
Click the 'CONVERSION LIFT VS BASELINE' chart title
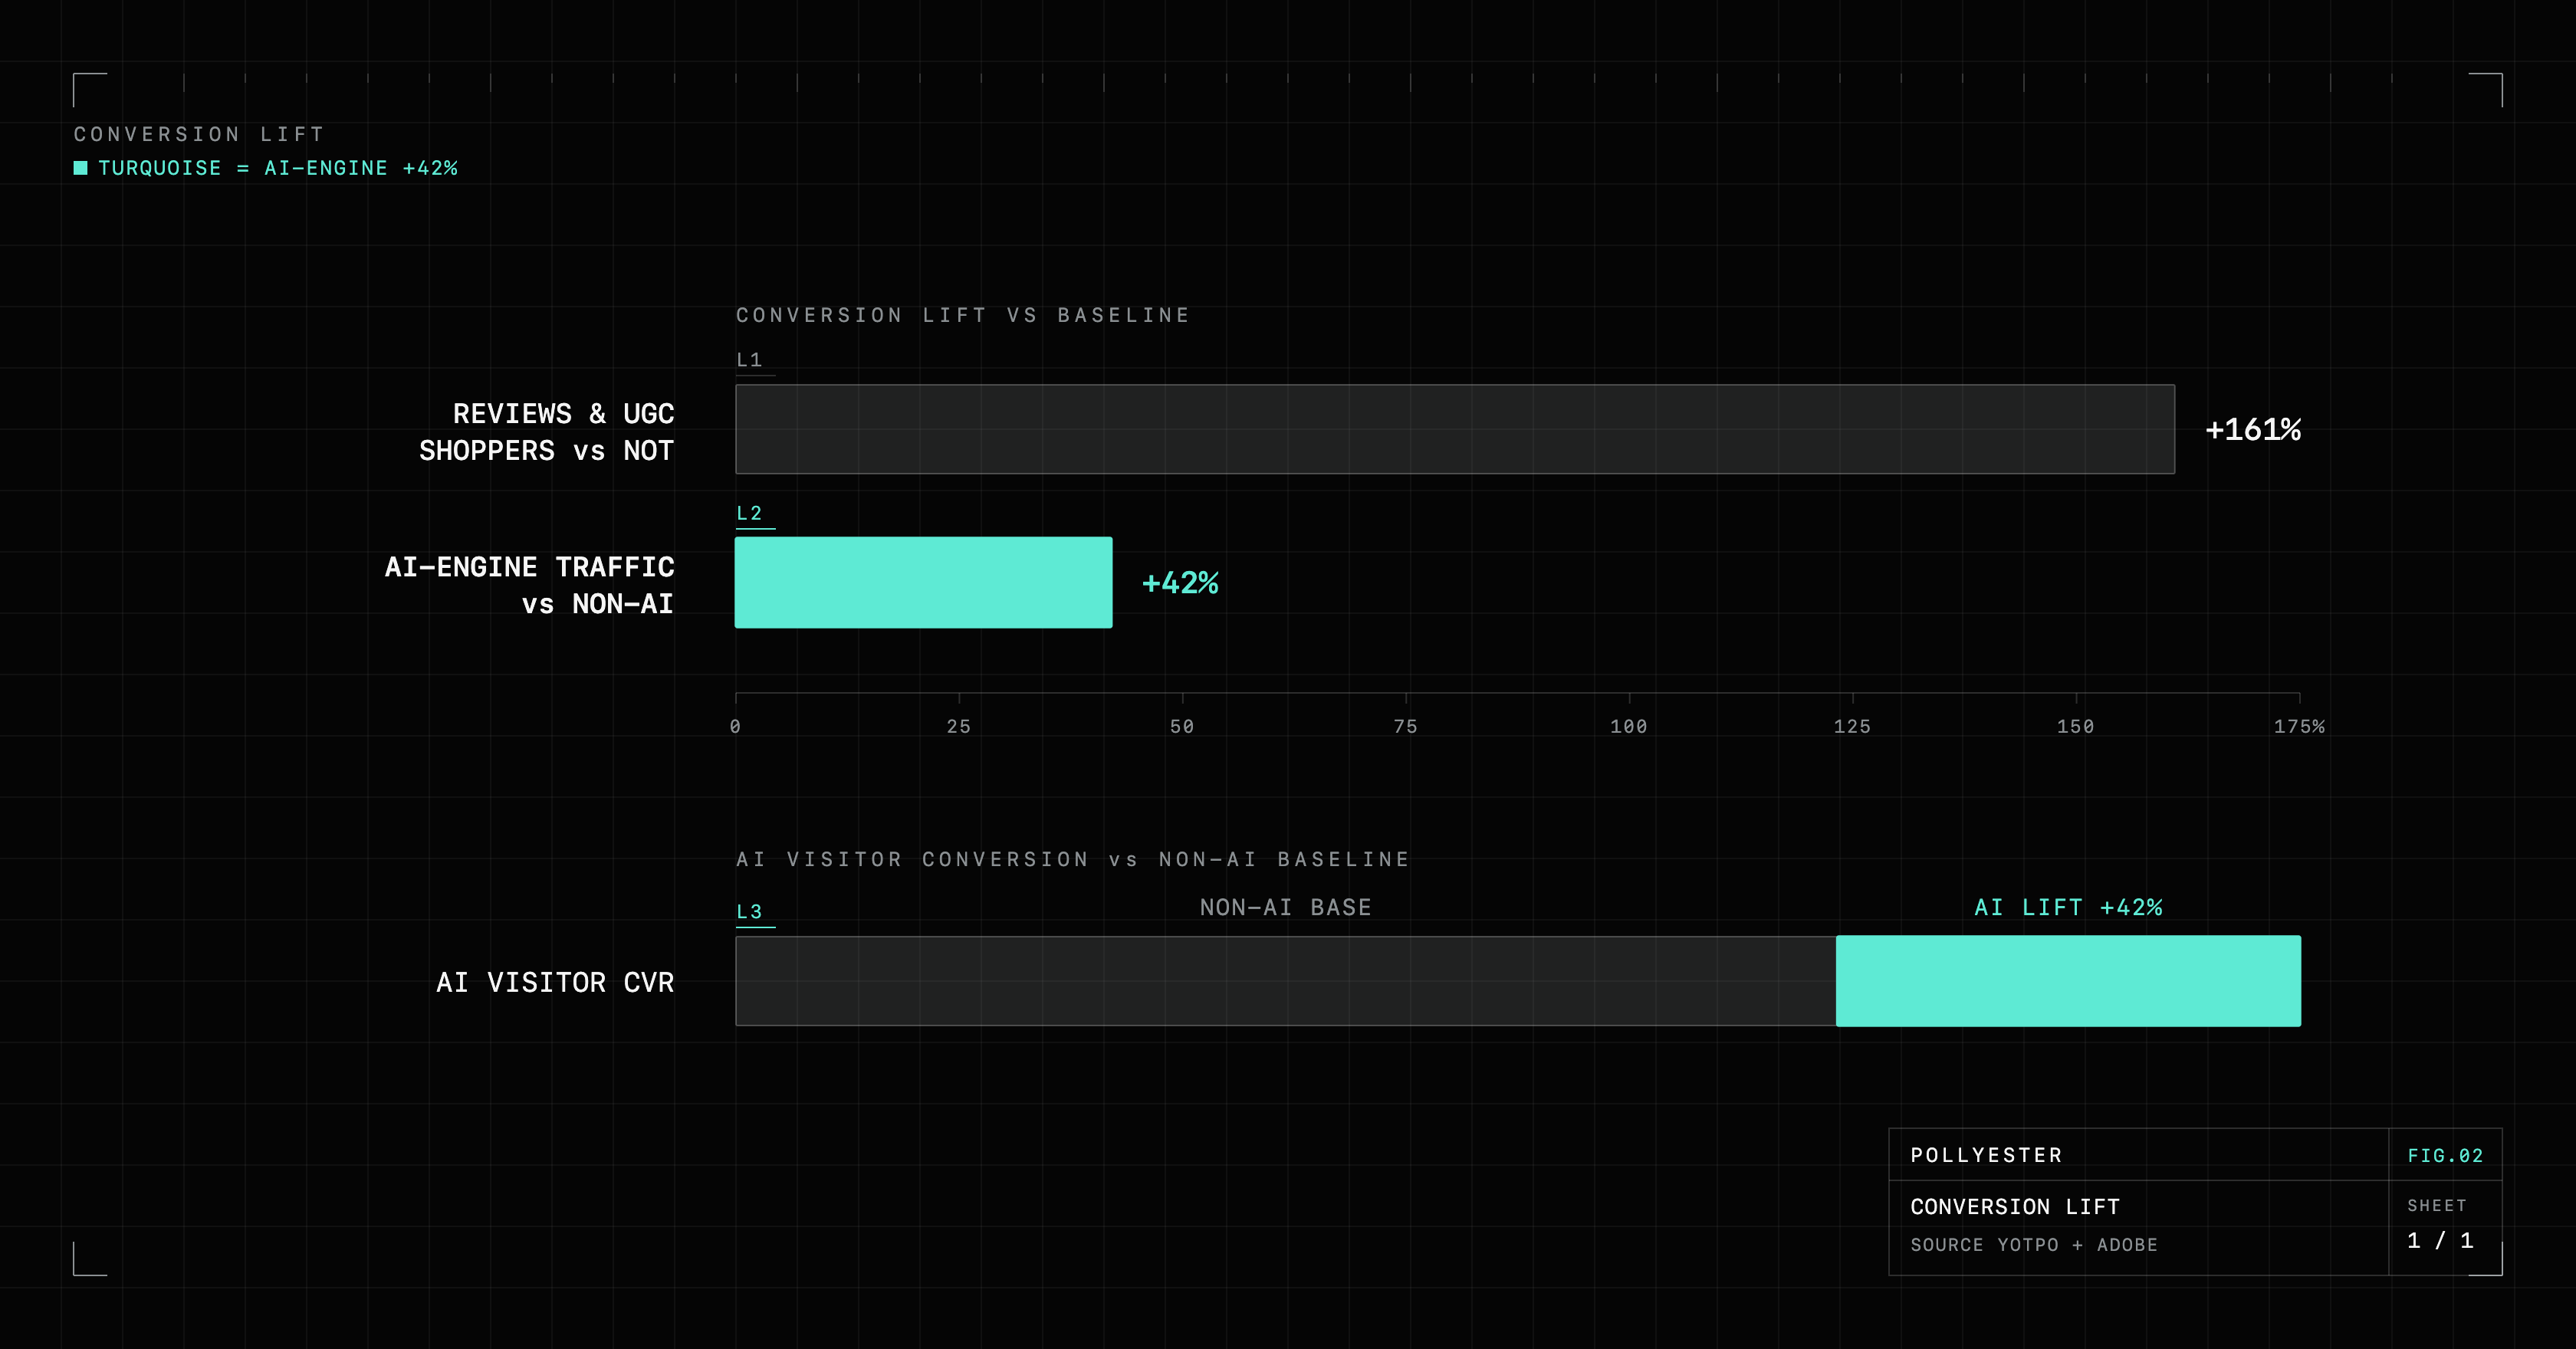coord(963,315)
